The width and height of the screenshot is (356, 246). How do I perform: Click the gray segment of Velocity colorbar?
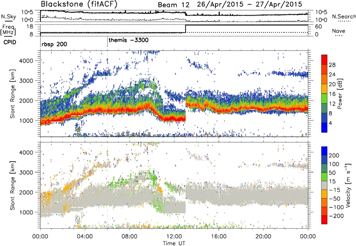[324, 186]
